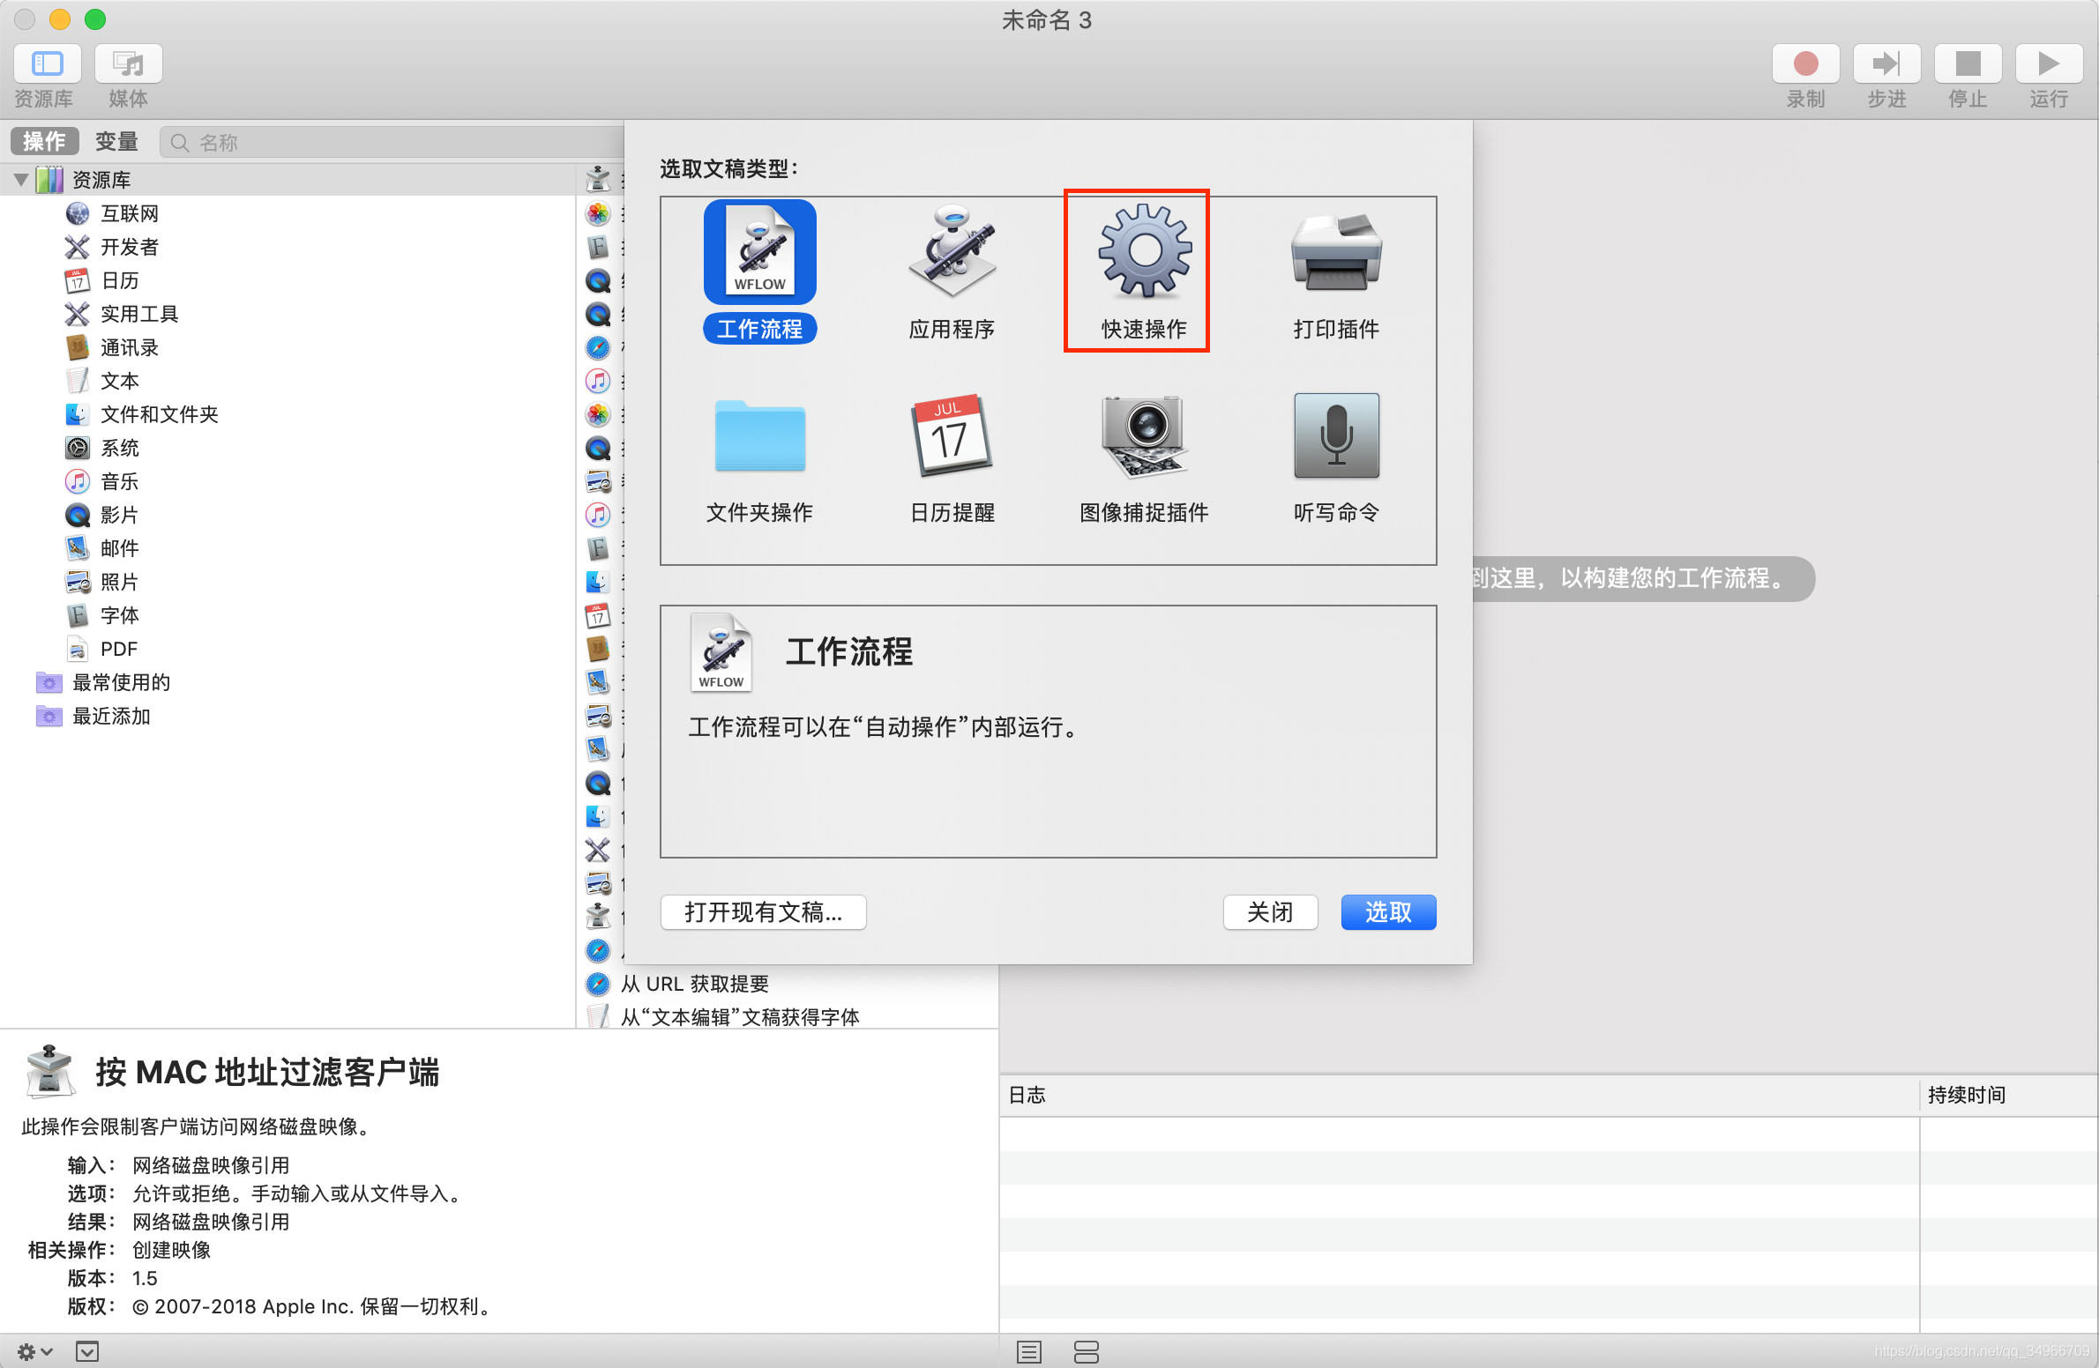Screen dimensions: 2099x1368
Task: Select the 快速操作 gear icon
Action: pos(1145,250)
